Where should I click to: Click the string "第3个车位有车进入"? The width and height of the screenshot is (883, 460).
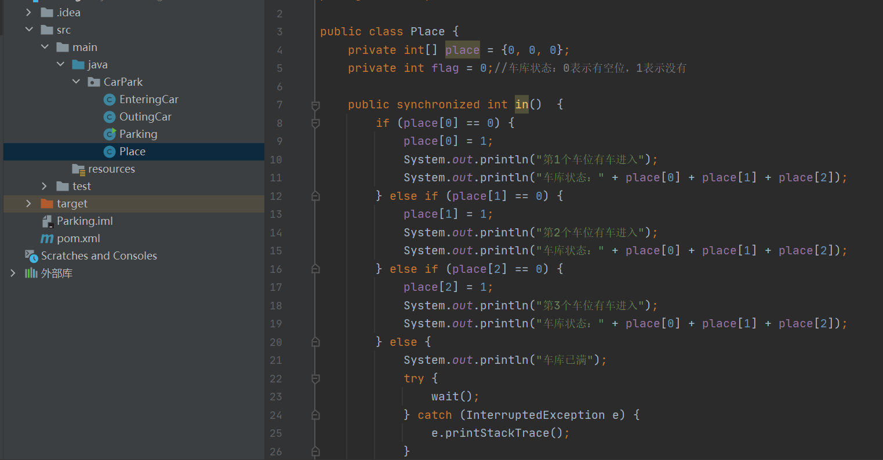click(x=590, y=305)
